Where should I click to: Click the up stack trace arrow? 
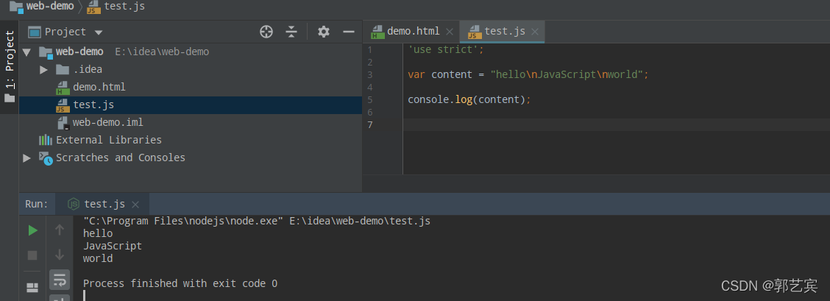(60, 230)
